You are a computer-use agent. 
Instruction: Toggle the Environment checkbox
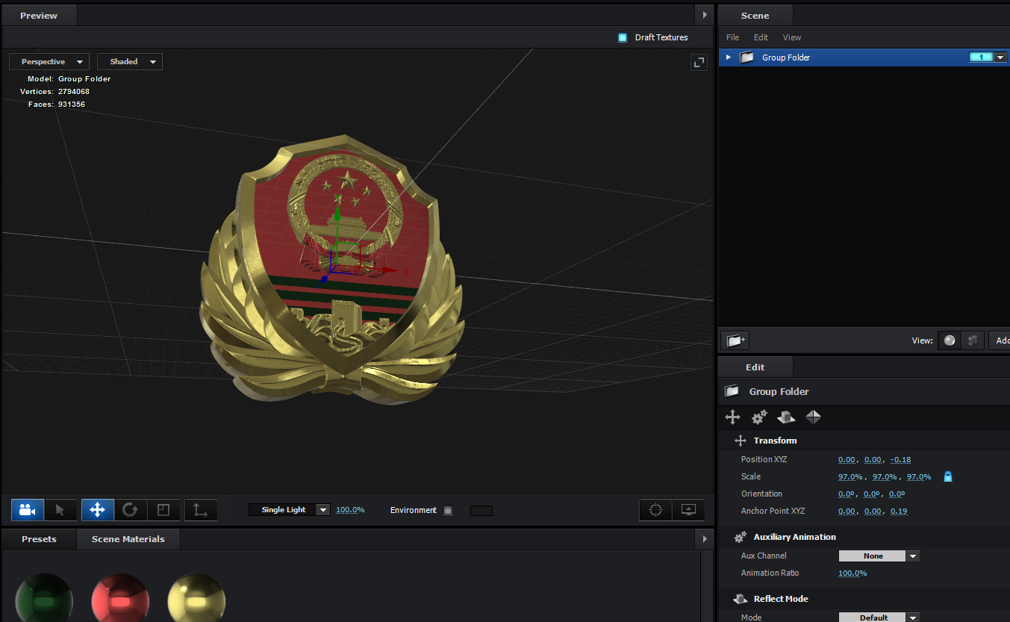(448, 511)
